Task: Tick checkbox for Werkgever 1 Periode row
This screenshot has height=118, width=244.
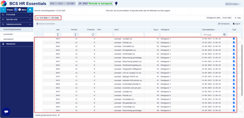Action: tap(36, 42)
